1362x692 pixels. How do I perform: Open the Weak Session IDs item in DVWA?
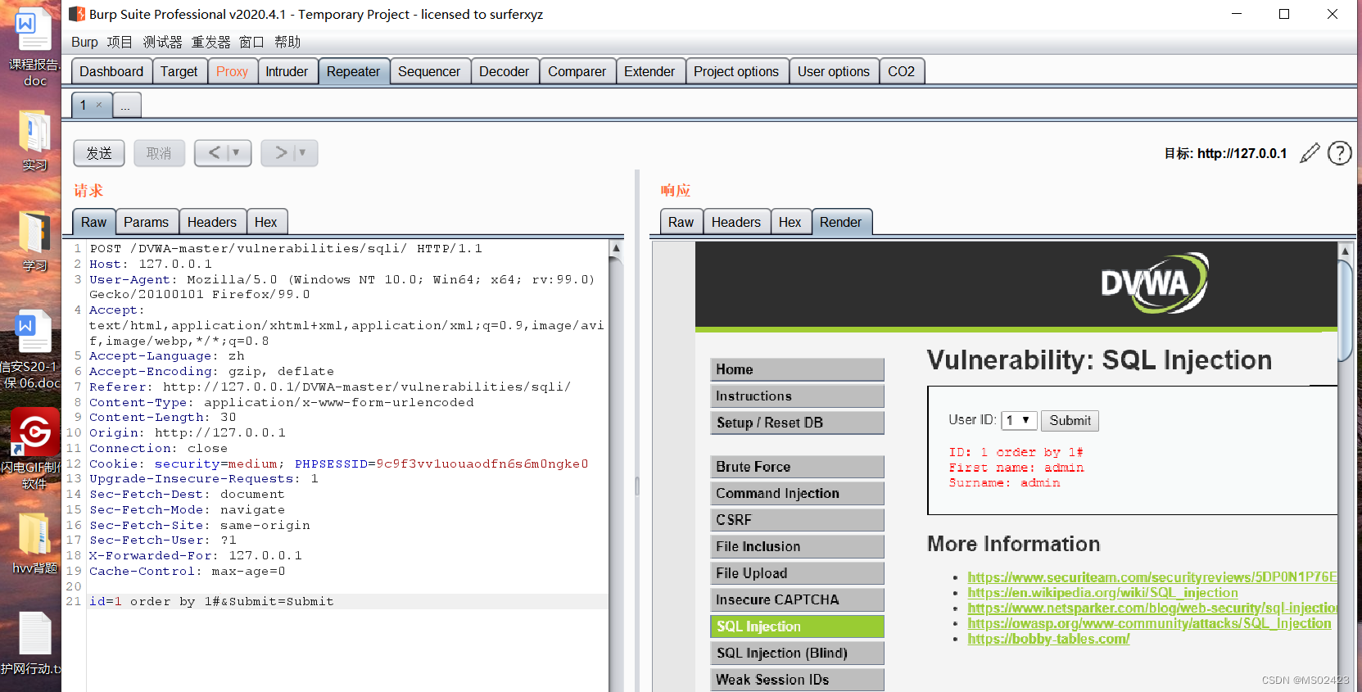coord(798,680)
